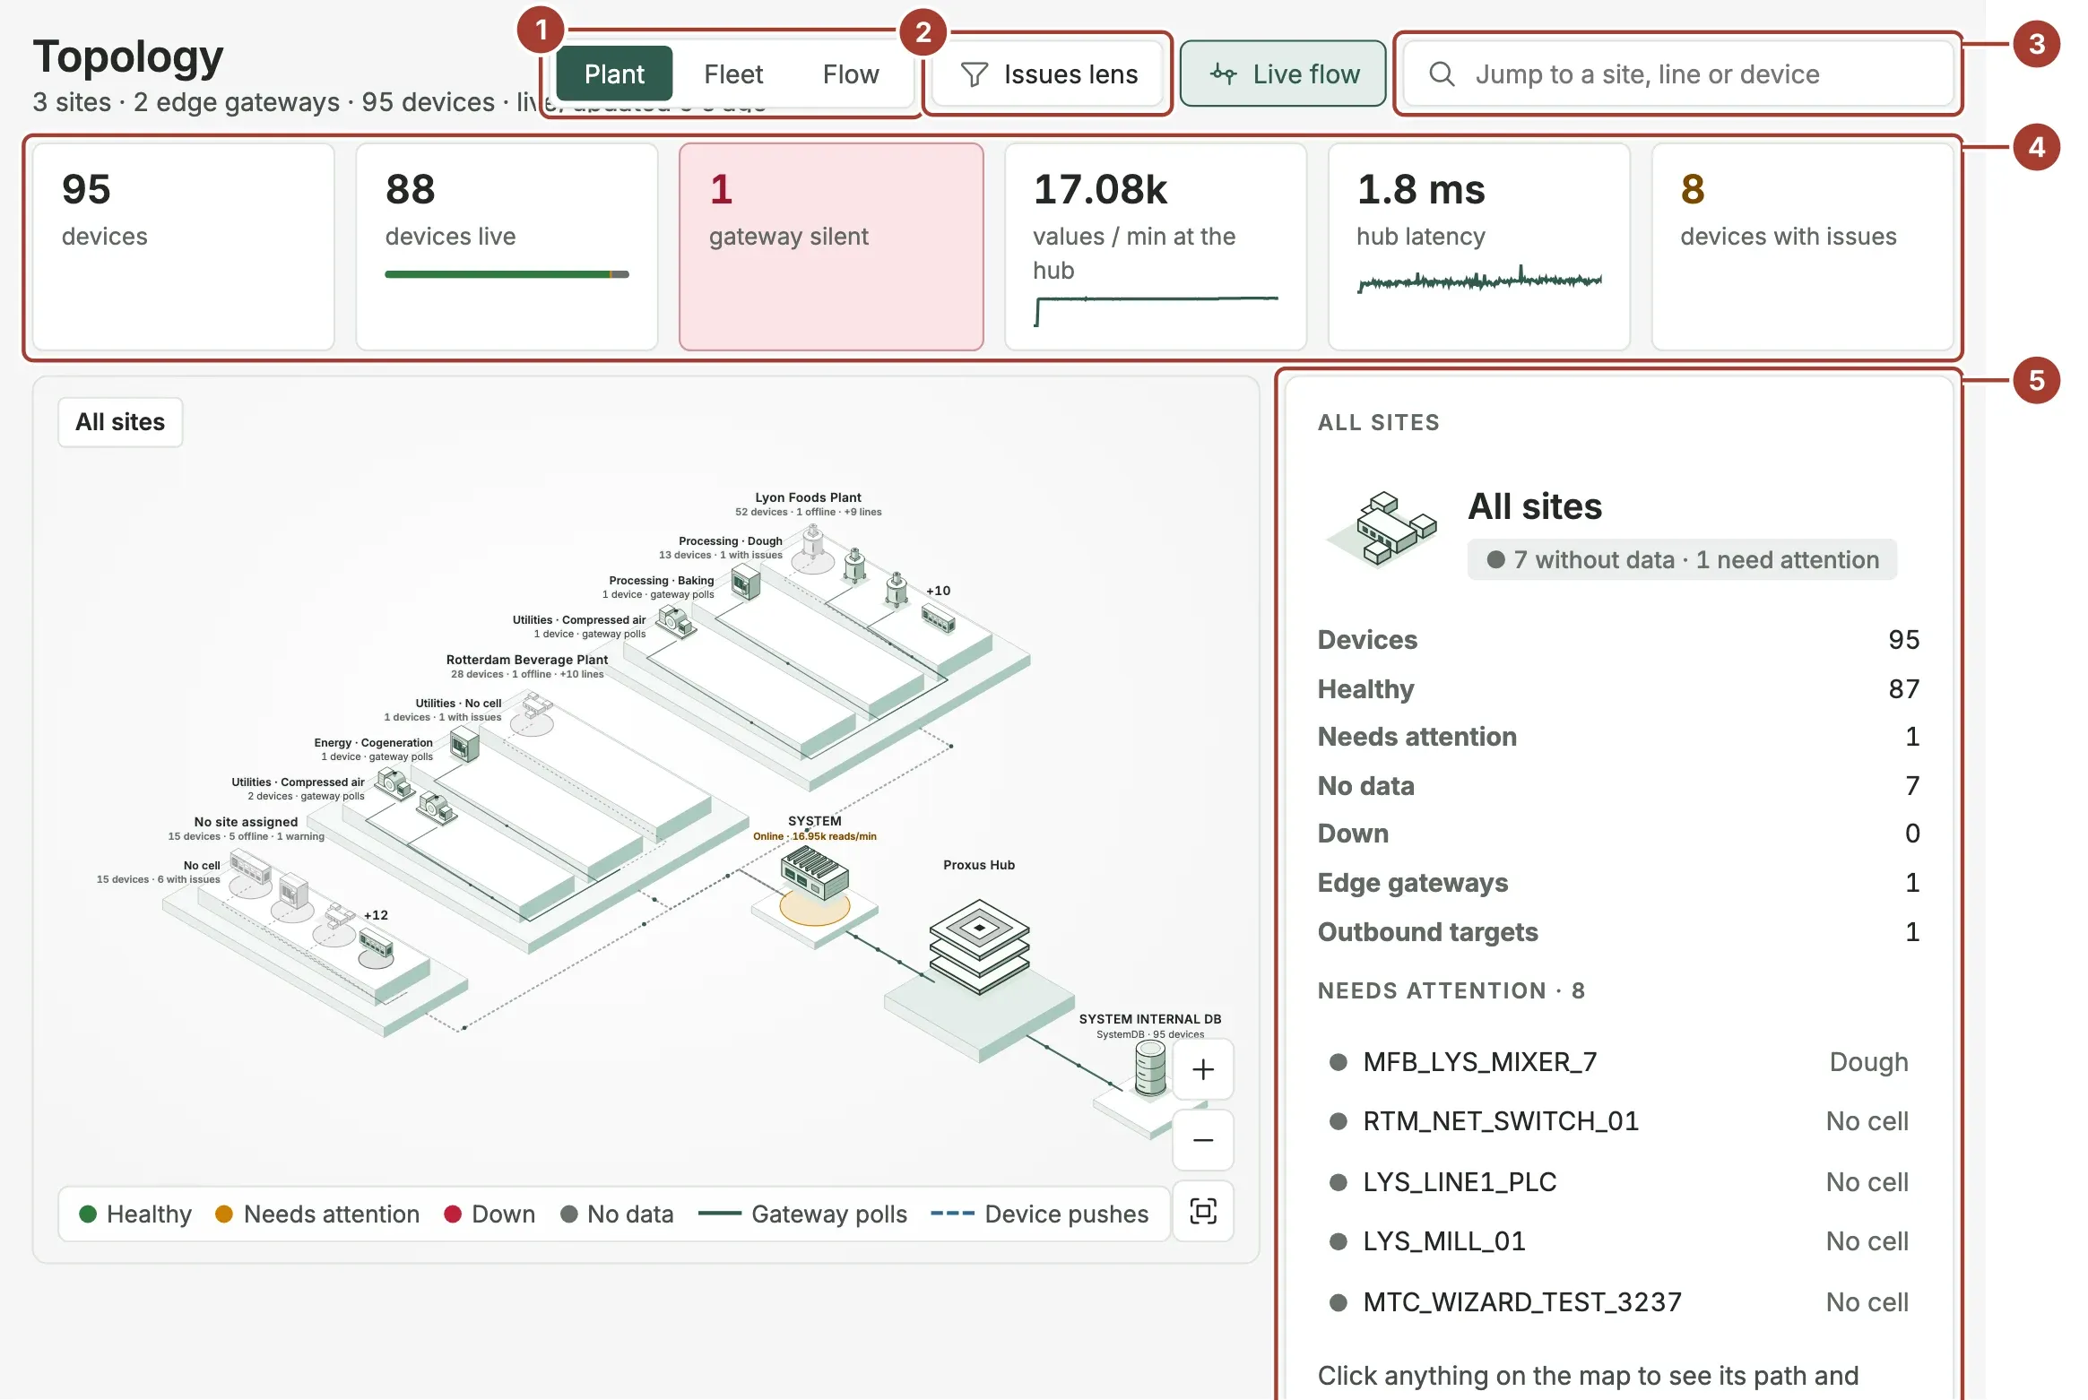
Task: Select the Rotterdam Beverage Plant label
Action: tap(527, 660)
